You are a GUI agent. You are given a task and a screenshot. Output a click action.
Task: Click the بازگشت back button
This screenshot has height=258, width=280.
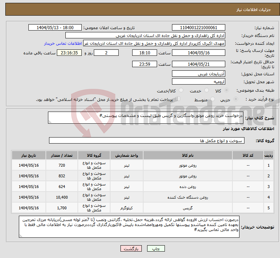coord(131,248)
